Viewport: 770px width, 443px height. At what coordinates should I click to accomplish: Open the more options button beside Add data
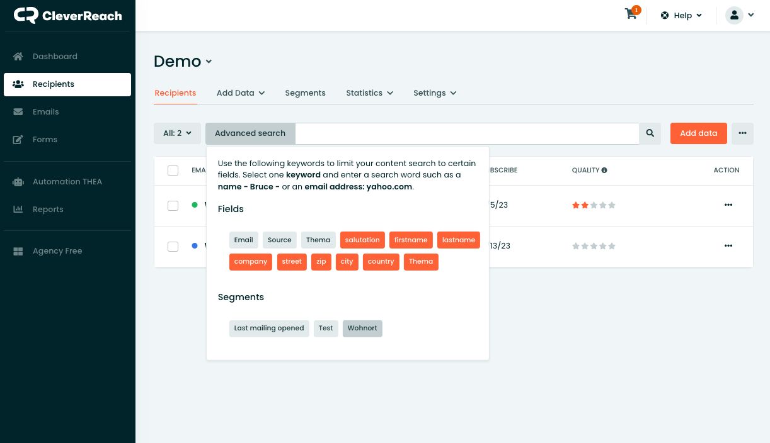pos(742,133)
